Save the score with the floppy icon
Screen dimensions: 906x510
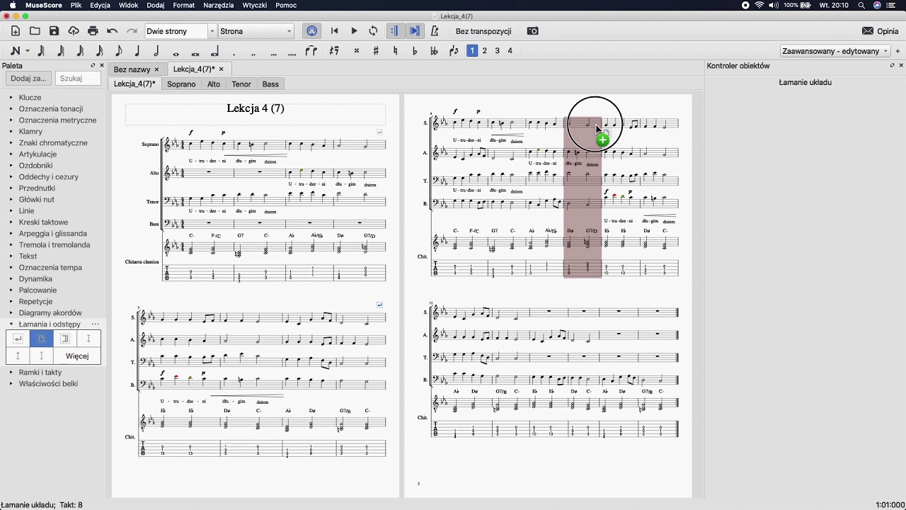54,31
